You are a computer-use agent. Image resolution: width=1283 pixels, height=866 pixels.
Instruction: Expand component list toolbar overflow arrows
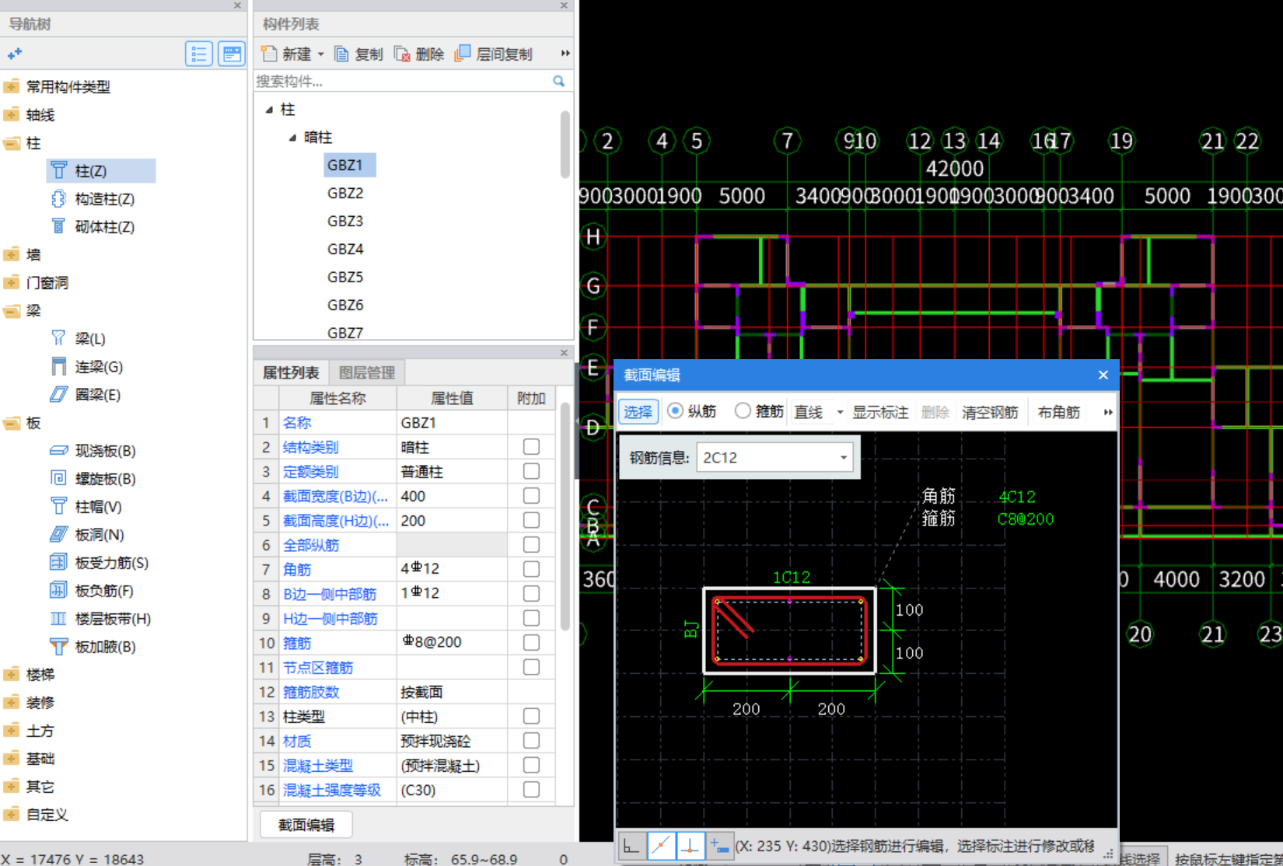click(x=565, y=53)
